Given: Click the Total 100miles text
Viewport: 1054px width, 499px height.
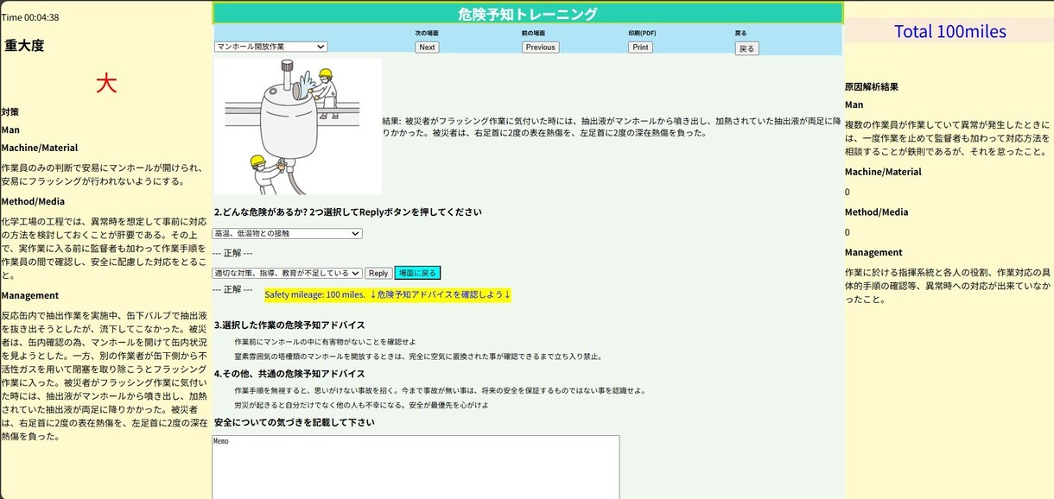Looking at the screenshot, I should coord(949,32).
